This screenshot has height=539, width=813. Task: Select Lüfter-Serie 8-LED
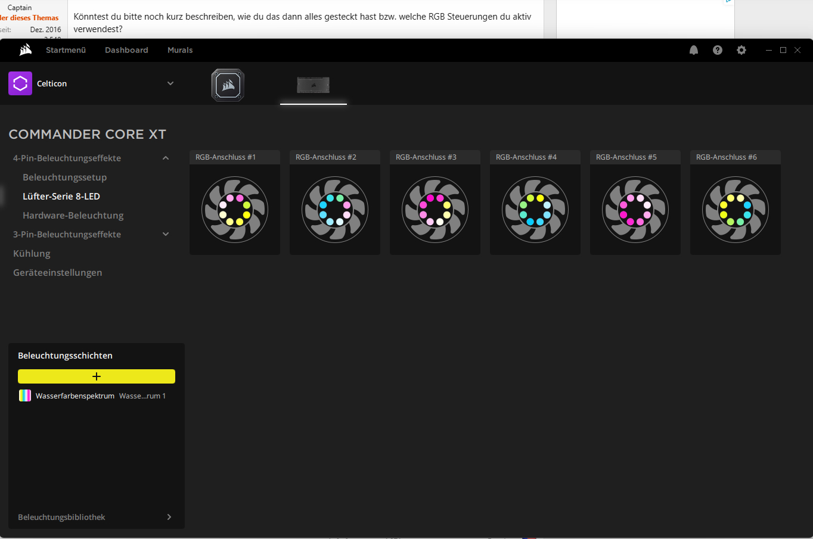tap(61, 196)
